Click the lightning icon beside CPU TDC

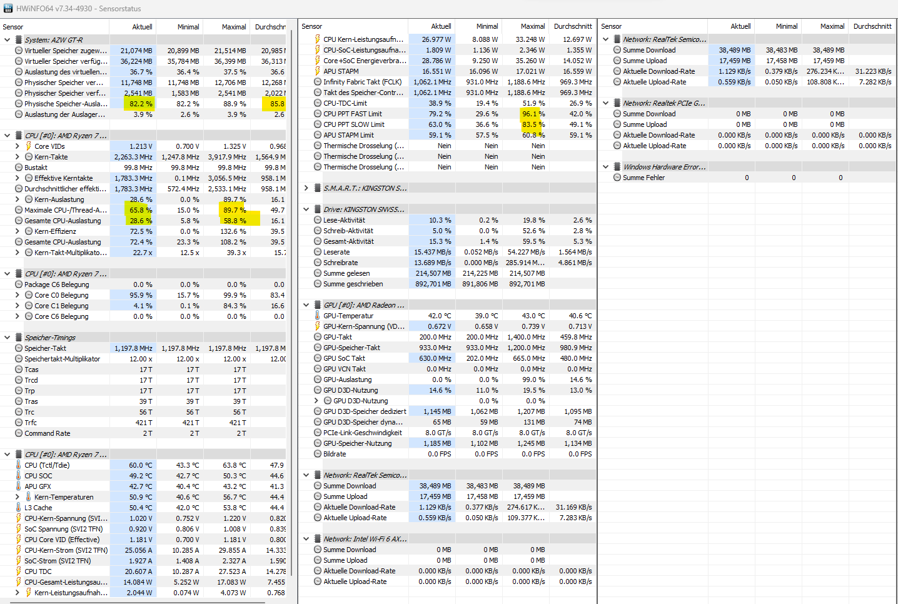19,571
